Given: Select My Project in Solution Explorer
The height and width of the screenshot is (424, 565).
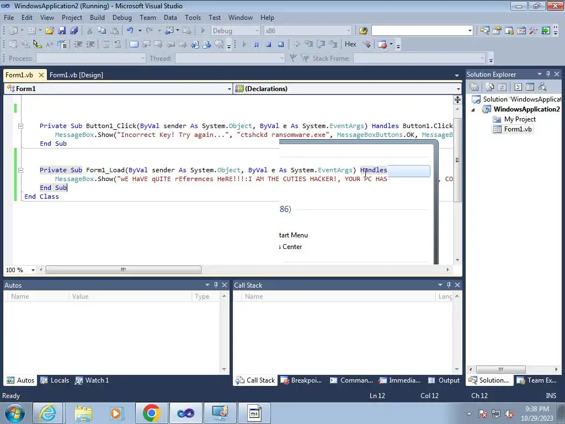Looking at the screenshot, I should tap(520, 119).
